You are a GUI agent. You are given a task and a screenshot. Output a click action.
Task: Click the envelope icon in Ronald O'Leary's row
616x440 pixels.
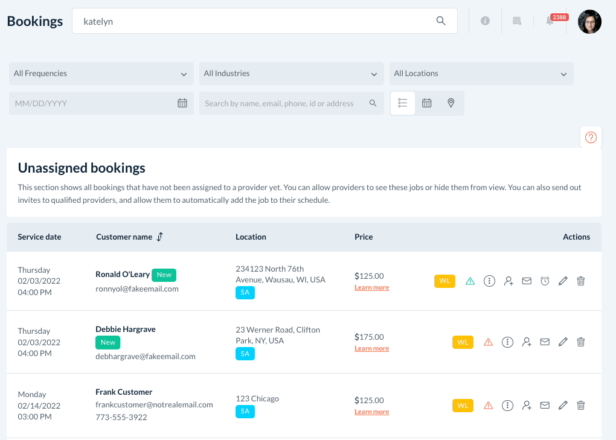click(527, 281)
